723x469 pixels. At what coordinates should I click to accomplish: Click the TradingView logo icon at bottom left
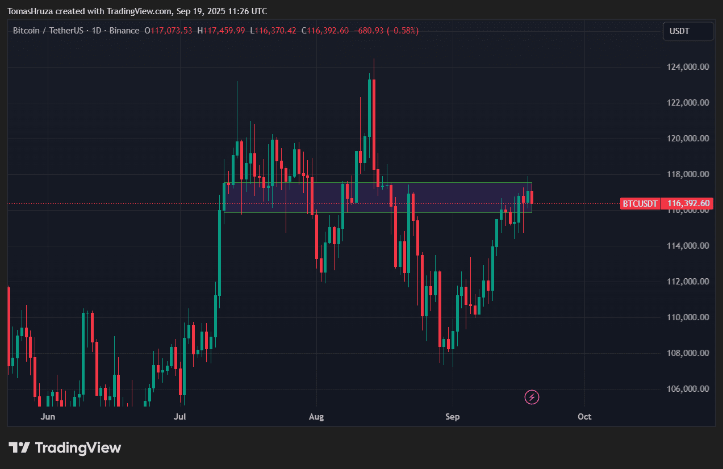pyautogui.click(x=19, y=447)
